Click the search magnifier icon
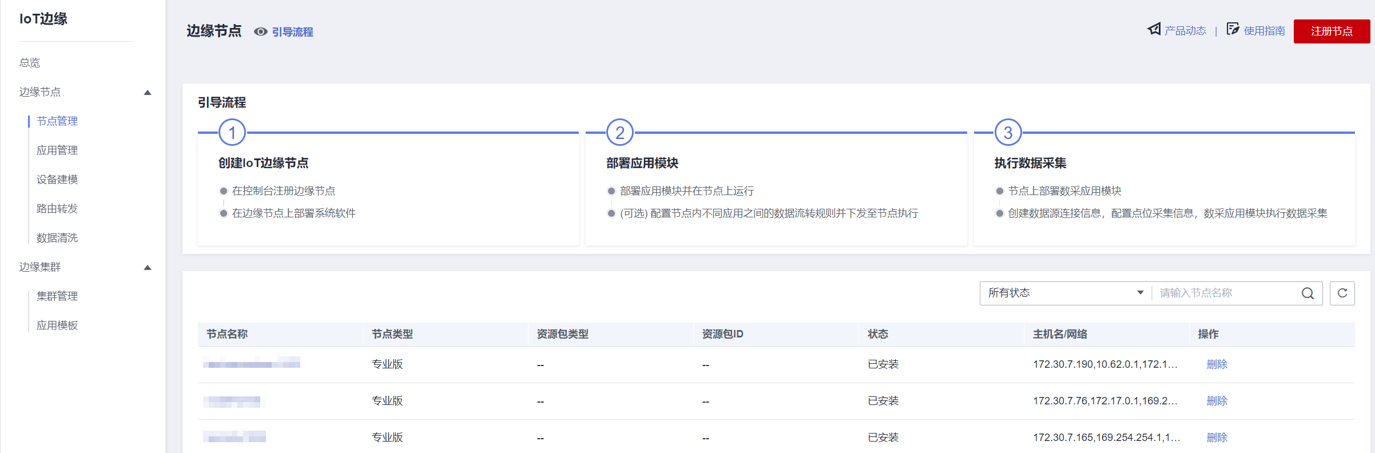This screenshot has height=453, width=1375. pos(1308,293)
